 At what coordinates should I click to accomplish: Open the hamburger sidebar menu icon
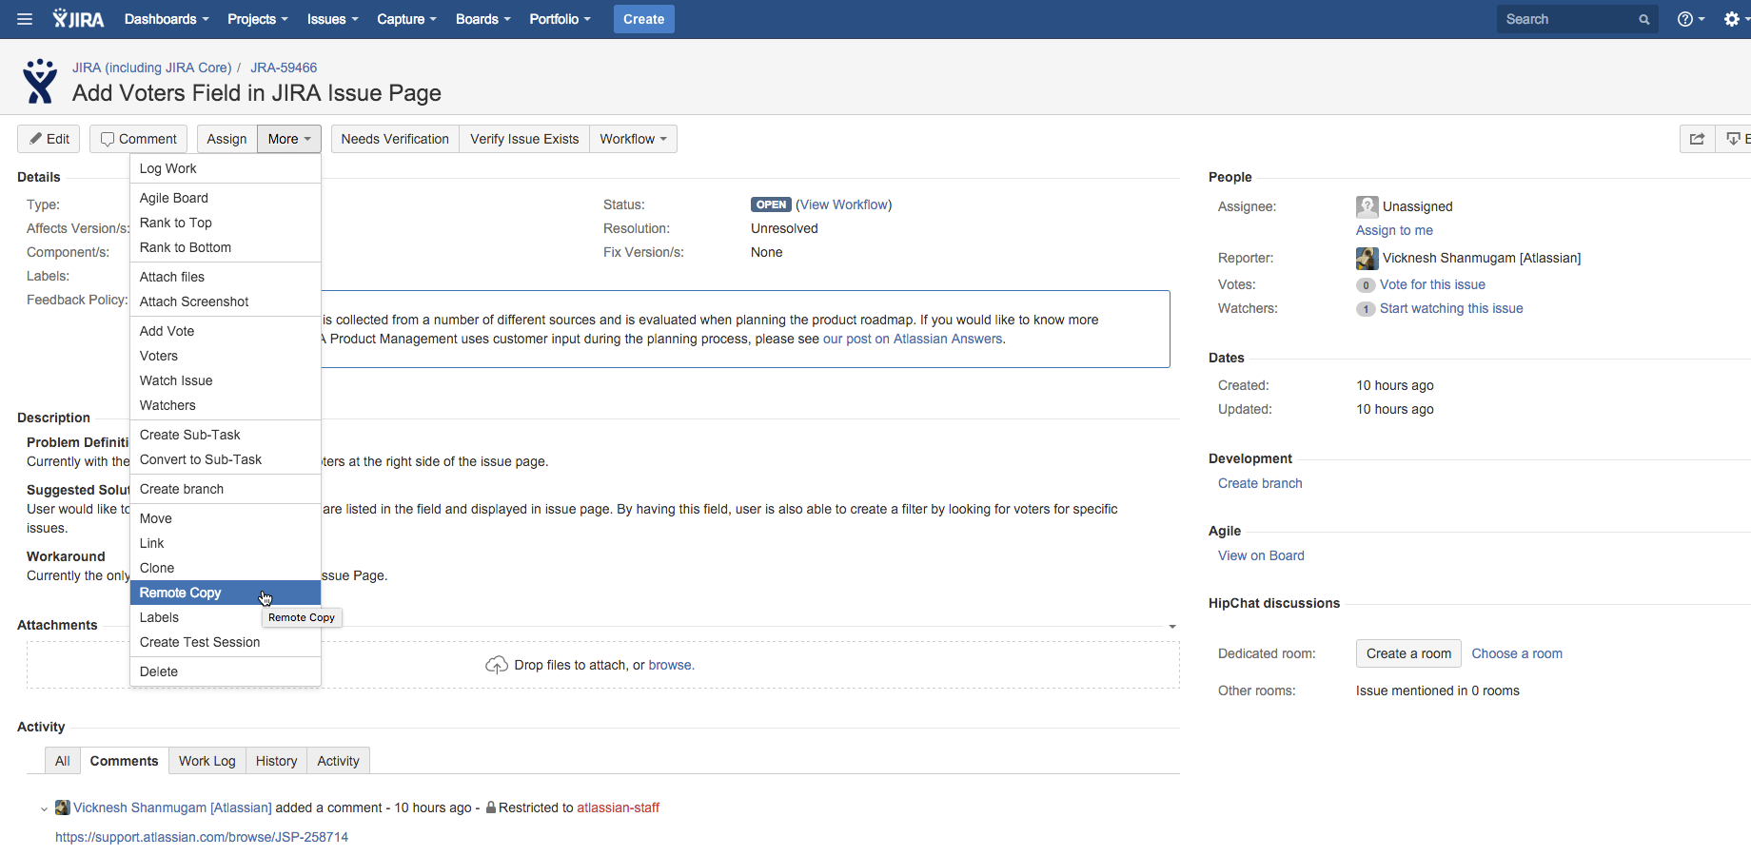(25, 19)
